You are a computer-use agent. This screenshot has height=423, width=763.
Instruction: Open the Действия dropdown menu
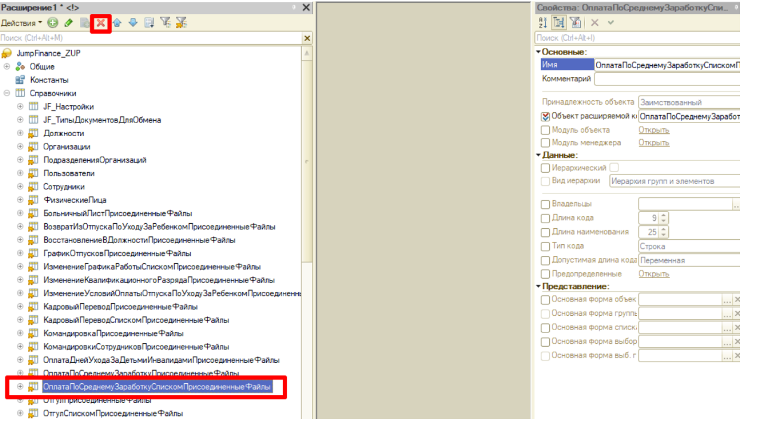(x=21, y=23)
